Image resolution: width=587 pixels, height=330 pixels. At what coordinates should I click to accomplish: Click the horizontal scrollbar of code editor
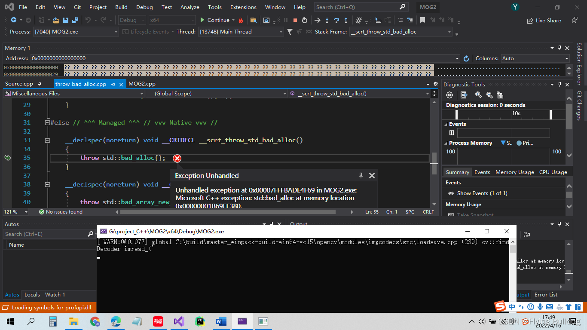pos(228,212)
